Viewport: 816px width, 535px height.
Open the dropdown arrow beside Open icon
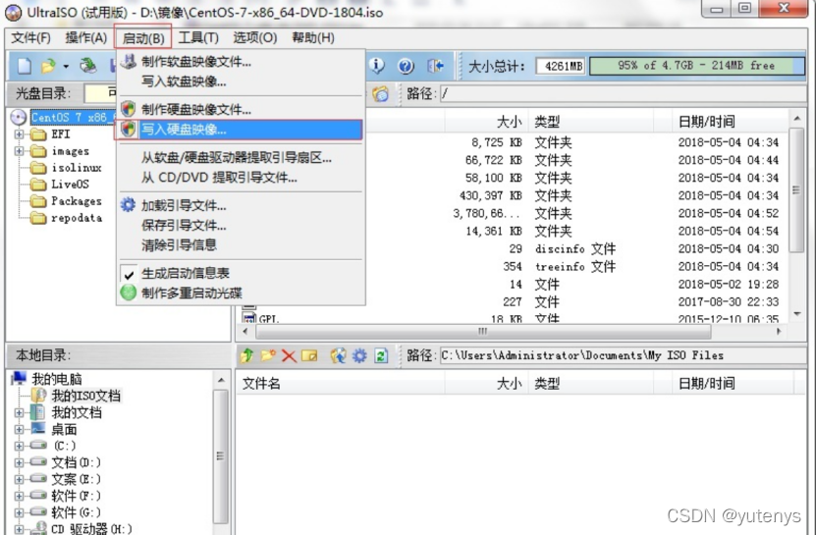(66, 67)
